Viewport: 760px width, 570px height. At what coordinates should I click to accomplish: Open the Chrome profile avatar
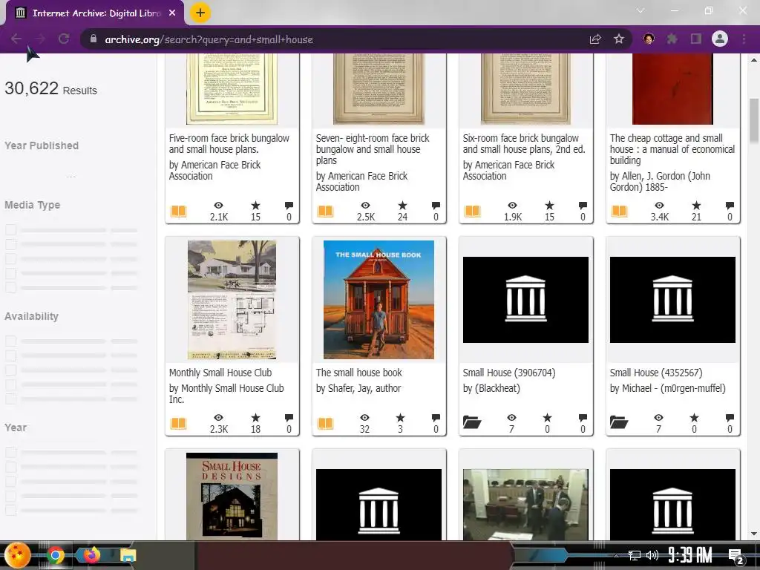click(720, 39)
